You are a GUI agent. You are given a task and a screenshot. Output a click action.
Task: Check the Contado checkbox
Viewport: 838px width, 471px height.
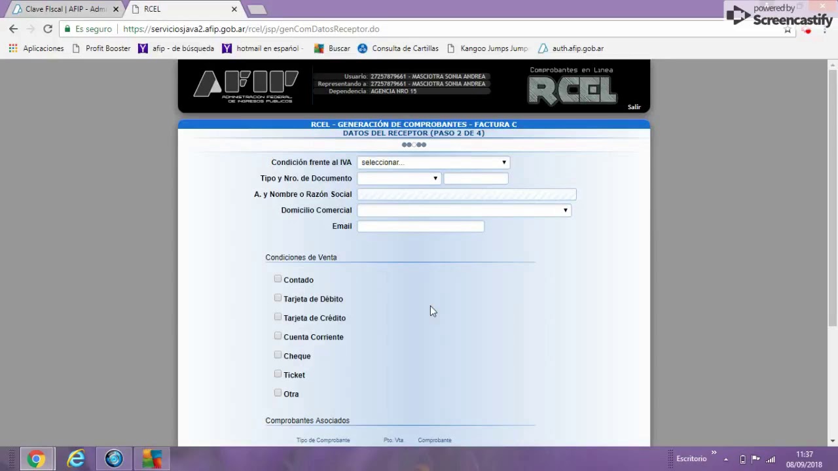point(278,279)
